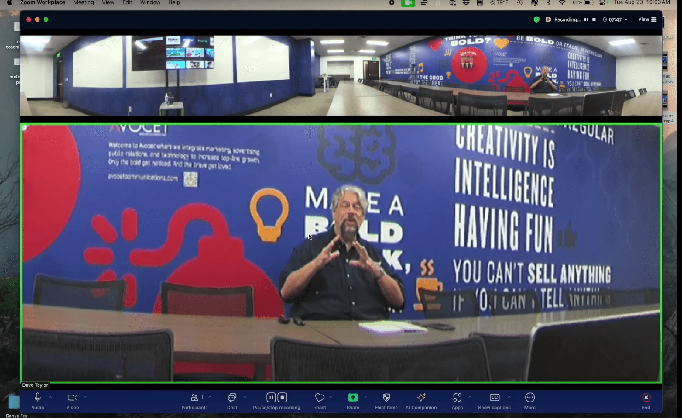This screenshot has width=682, height=418.
Task: Expand the Participants options chevron
Action: pos(210,397)
